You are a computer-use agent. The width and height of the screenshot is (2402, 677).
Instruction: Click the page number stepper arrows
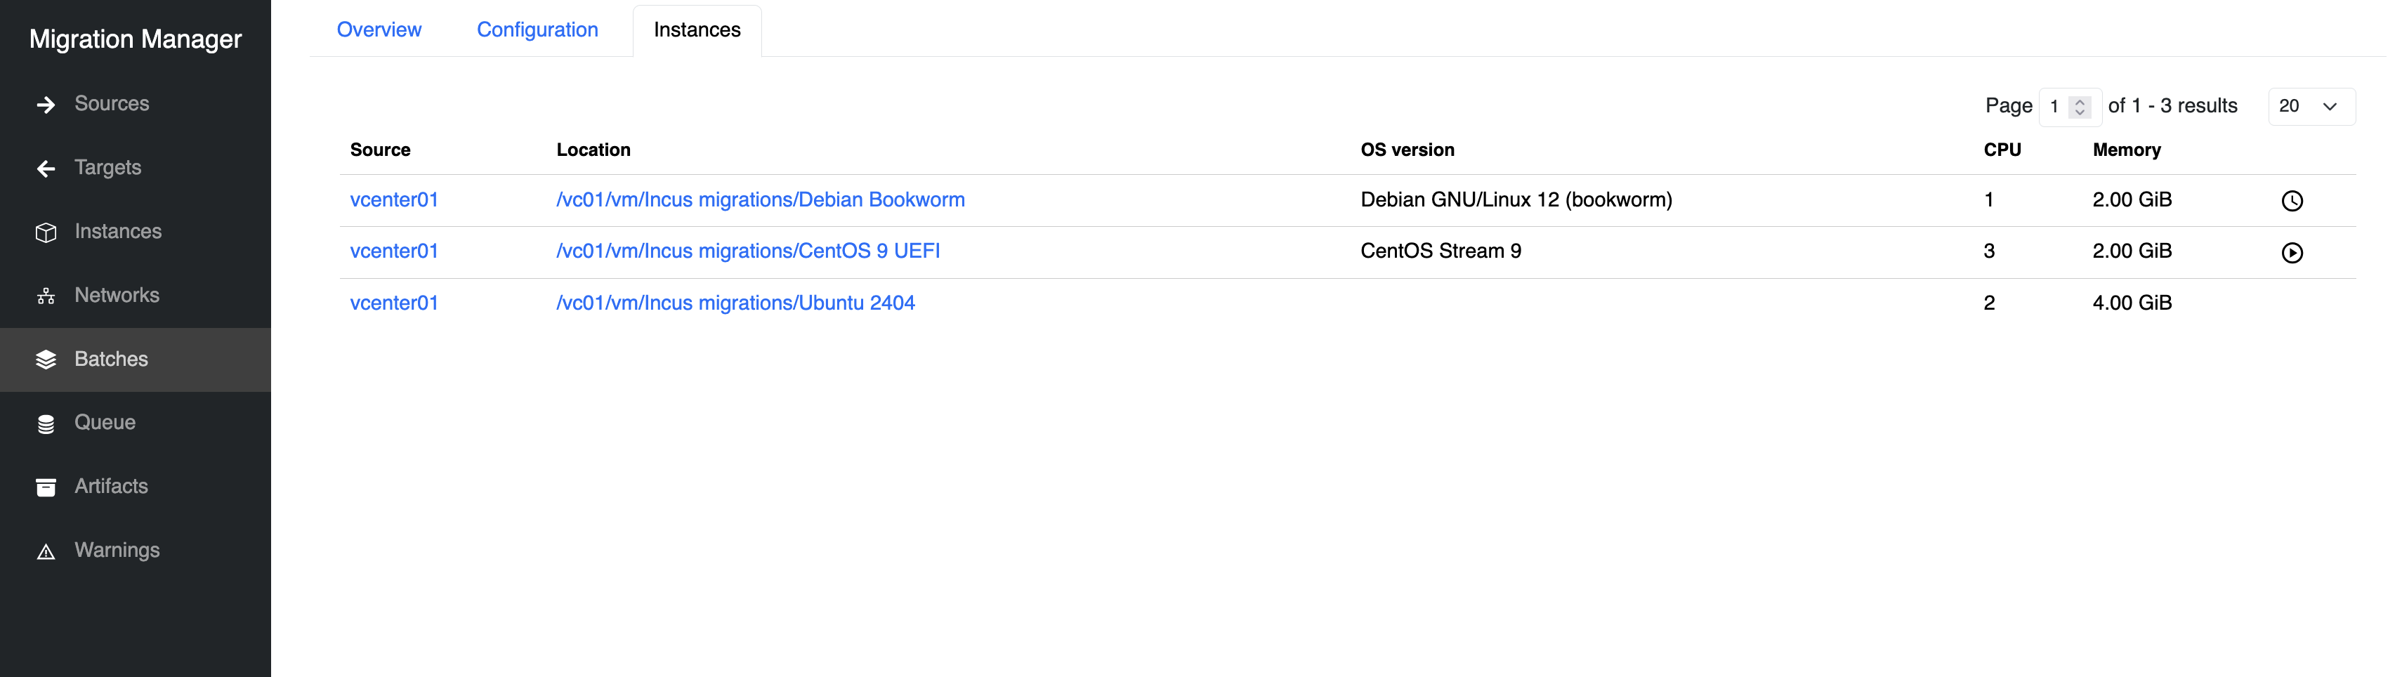tap(2080, 107)
